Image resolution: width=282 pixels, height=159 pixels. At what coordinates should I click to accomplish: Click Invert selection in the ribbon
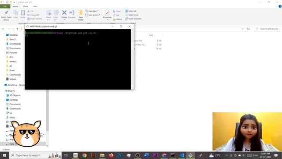click(133, 19)
